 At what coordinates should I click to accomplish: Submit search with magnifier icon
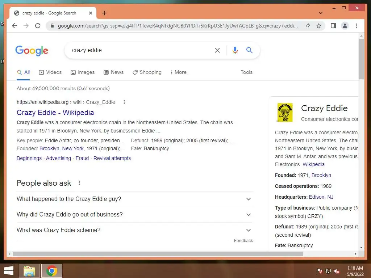pos(249,50)
